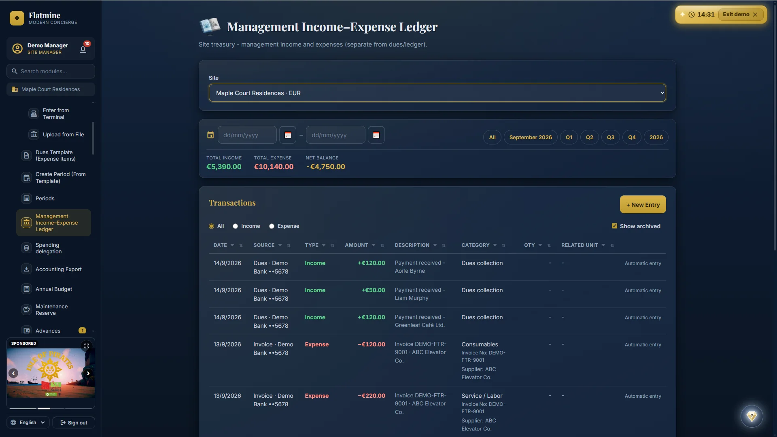Click the Enter from Terminal icon
Viewport: 777px width, 437px height.
tap(34, 114)
